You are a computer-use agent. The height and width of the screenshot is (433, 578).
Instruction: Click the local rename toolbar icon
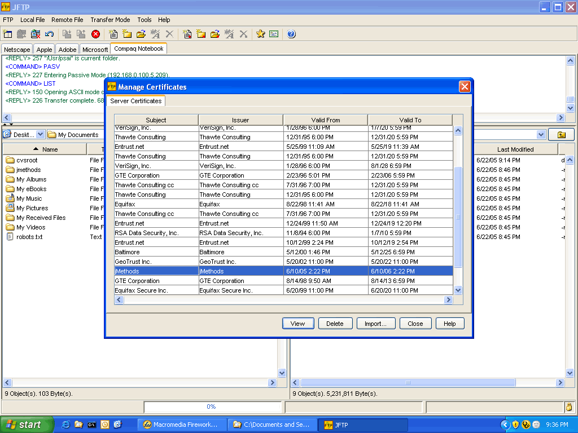point(155,34)
